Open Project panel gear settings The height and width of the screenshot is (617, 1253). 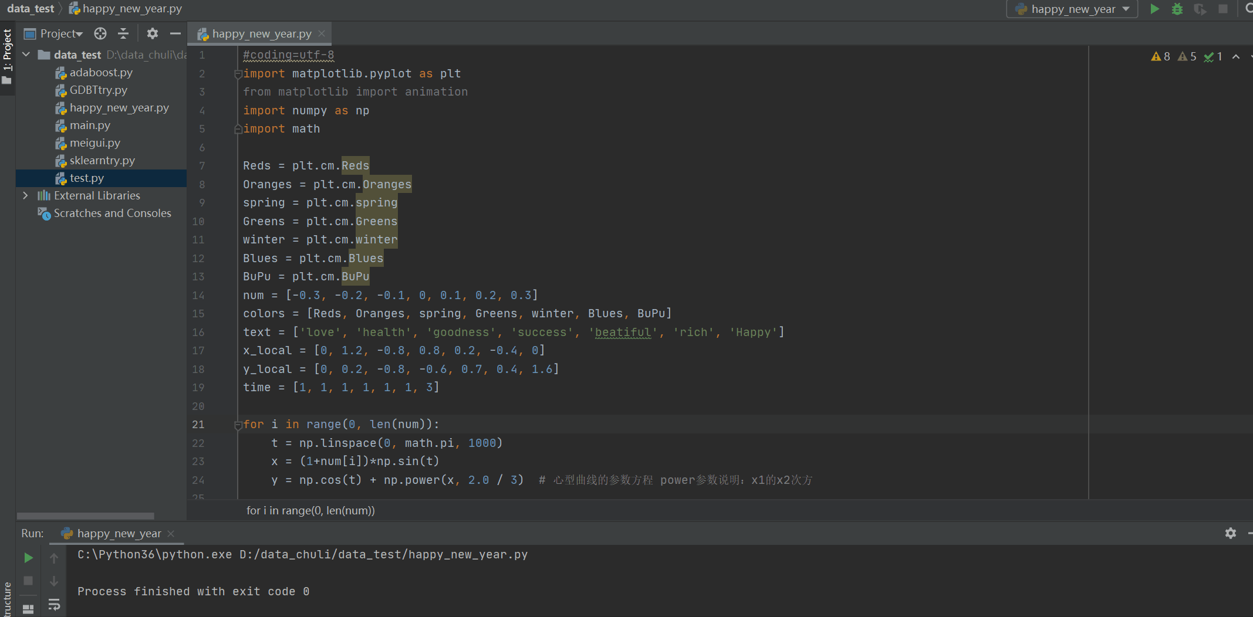153,33
